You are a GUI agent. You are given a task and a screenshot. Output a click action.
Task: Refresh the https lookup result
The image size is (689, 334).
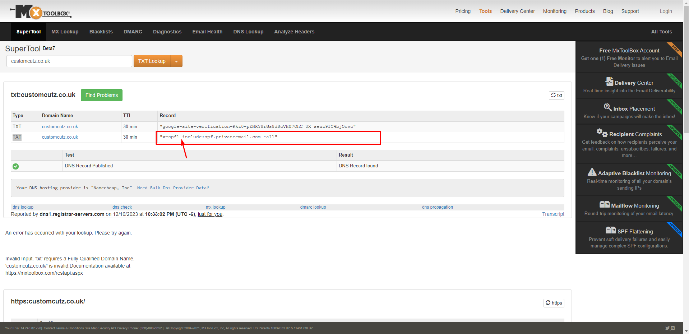coord(554,303)
